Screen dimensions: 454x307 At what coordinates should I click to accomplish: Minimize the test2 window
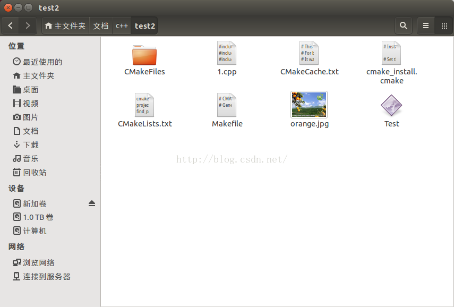click(18, 8)
